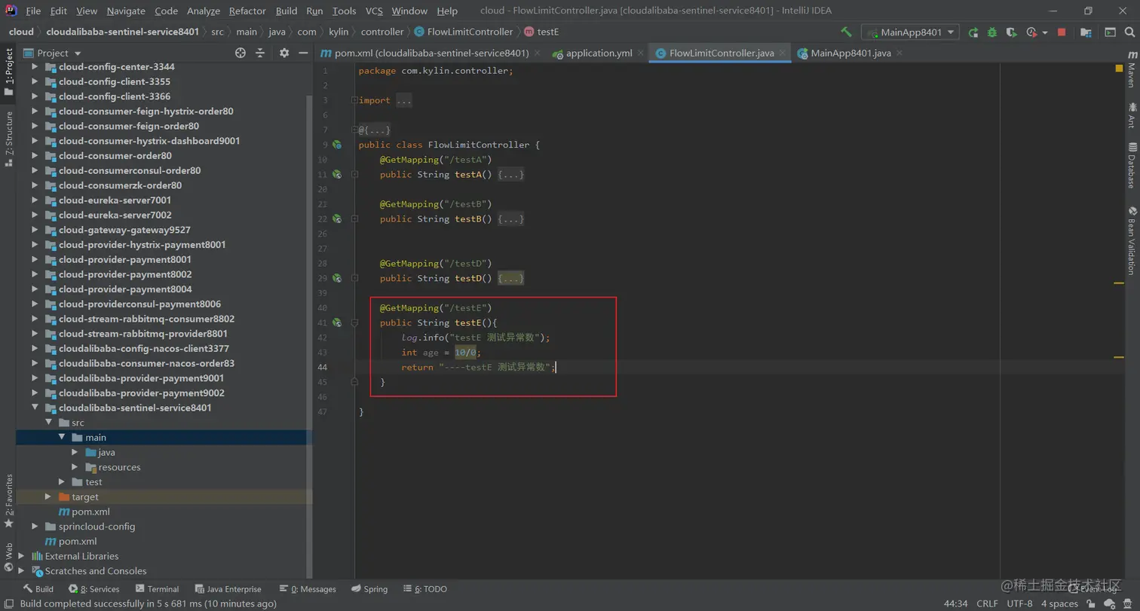Change the CRLF line separator setting
Image resolution: width=1140 pixels, height=611 pixels.
tap(987, 603)
